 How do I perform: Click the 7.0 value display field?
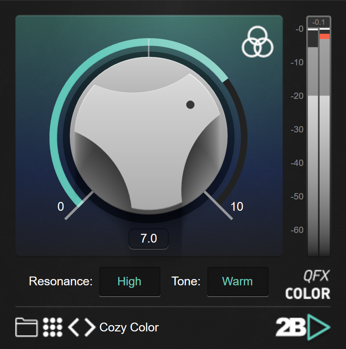point(149,239)
